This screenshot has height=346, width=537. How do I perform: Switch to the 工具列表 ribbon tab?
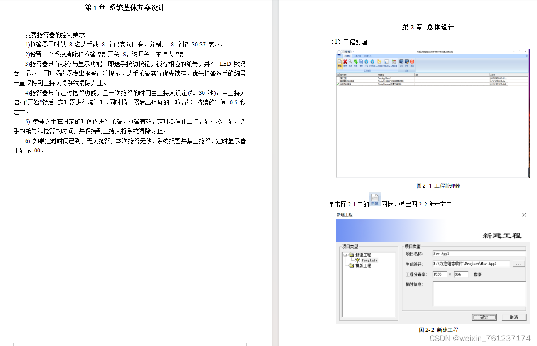(357, 56)
